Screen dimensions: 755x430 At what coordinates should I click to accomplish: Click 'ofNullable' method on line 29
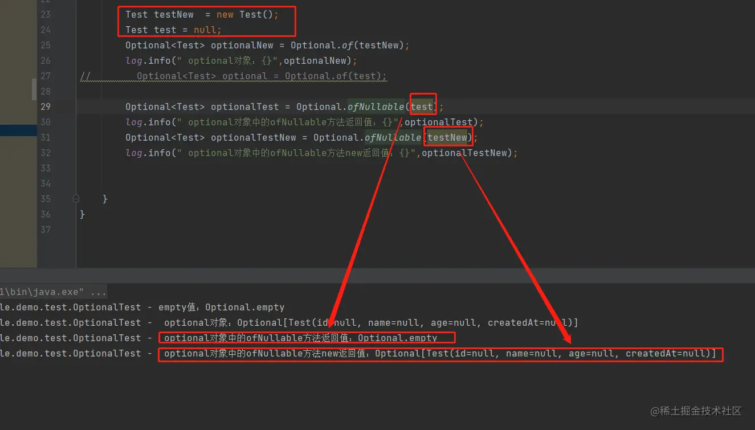(x=376, y=107)
